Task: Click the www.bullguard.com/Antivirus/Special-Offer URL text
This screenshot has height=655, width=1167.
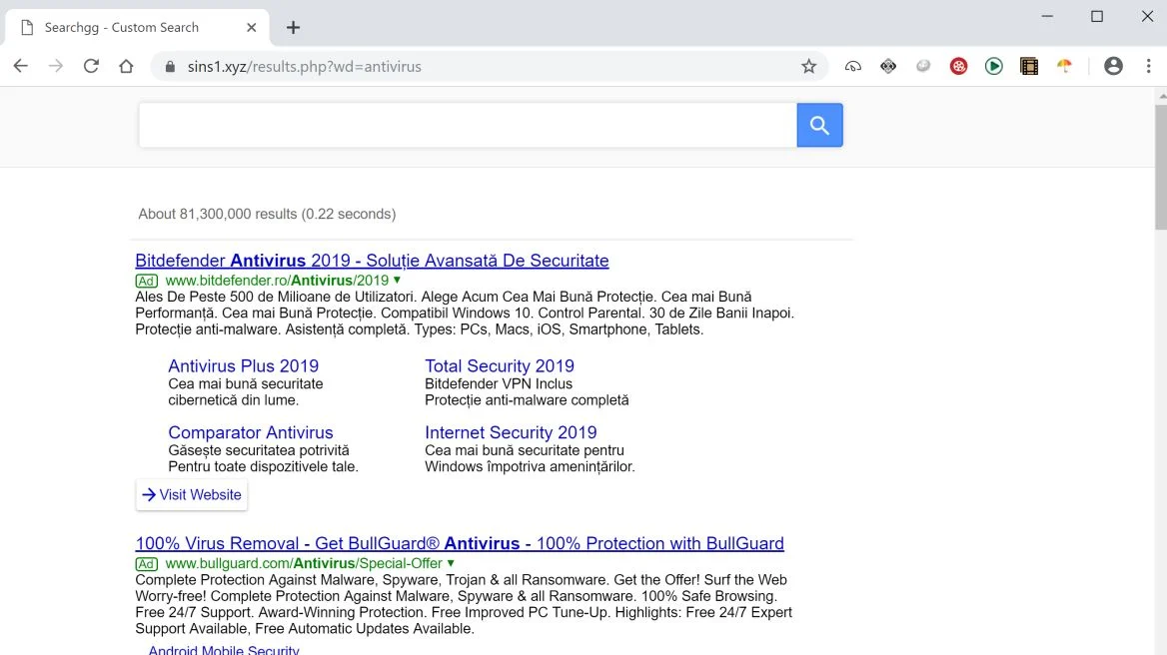Action: 304,563
